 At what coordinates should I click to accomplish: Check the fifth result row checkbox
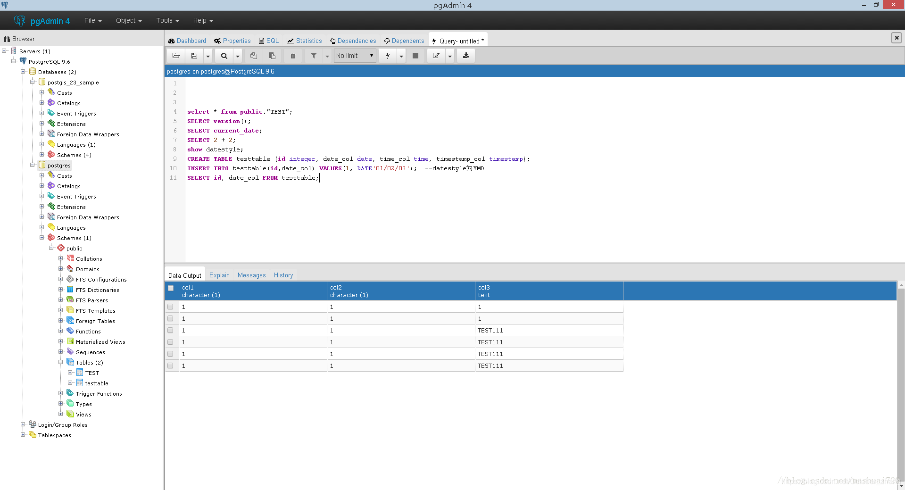(170, 354)
